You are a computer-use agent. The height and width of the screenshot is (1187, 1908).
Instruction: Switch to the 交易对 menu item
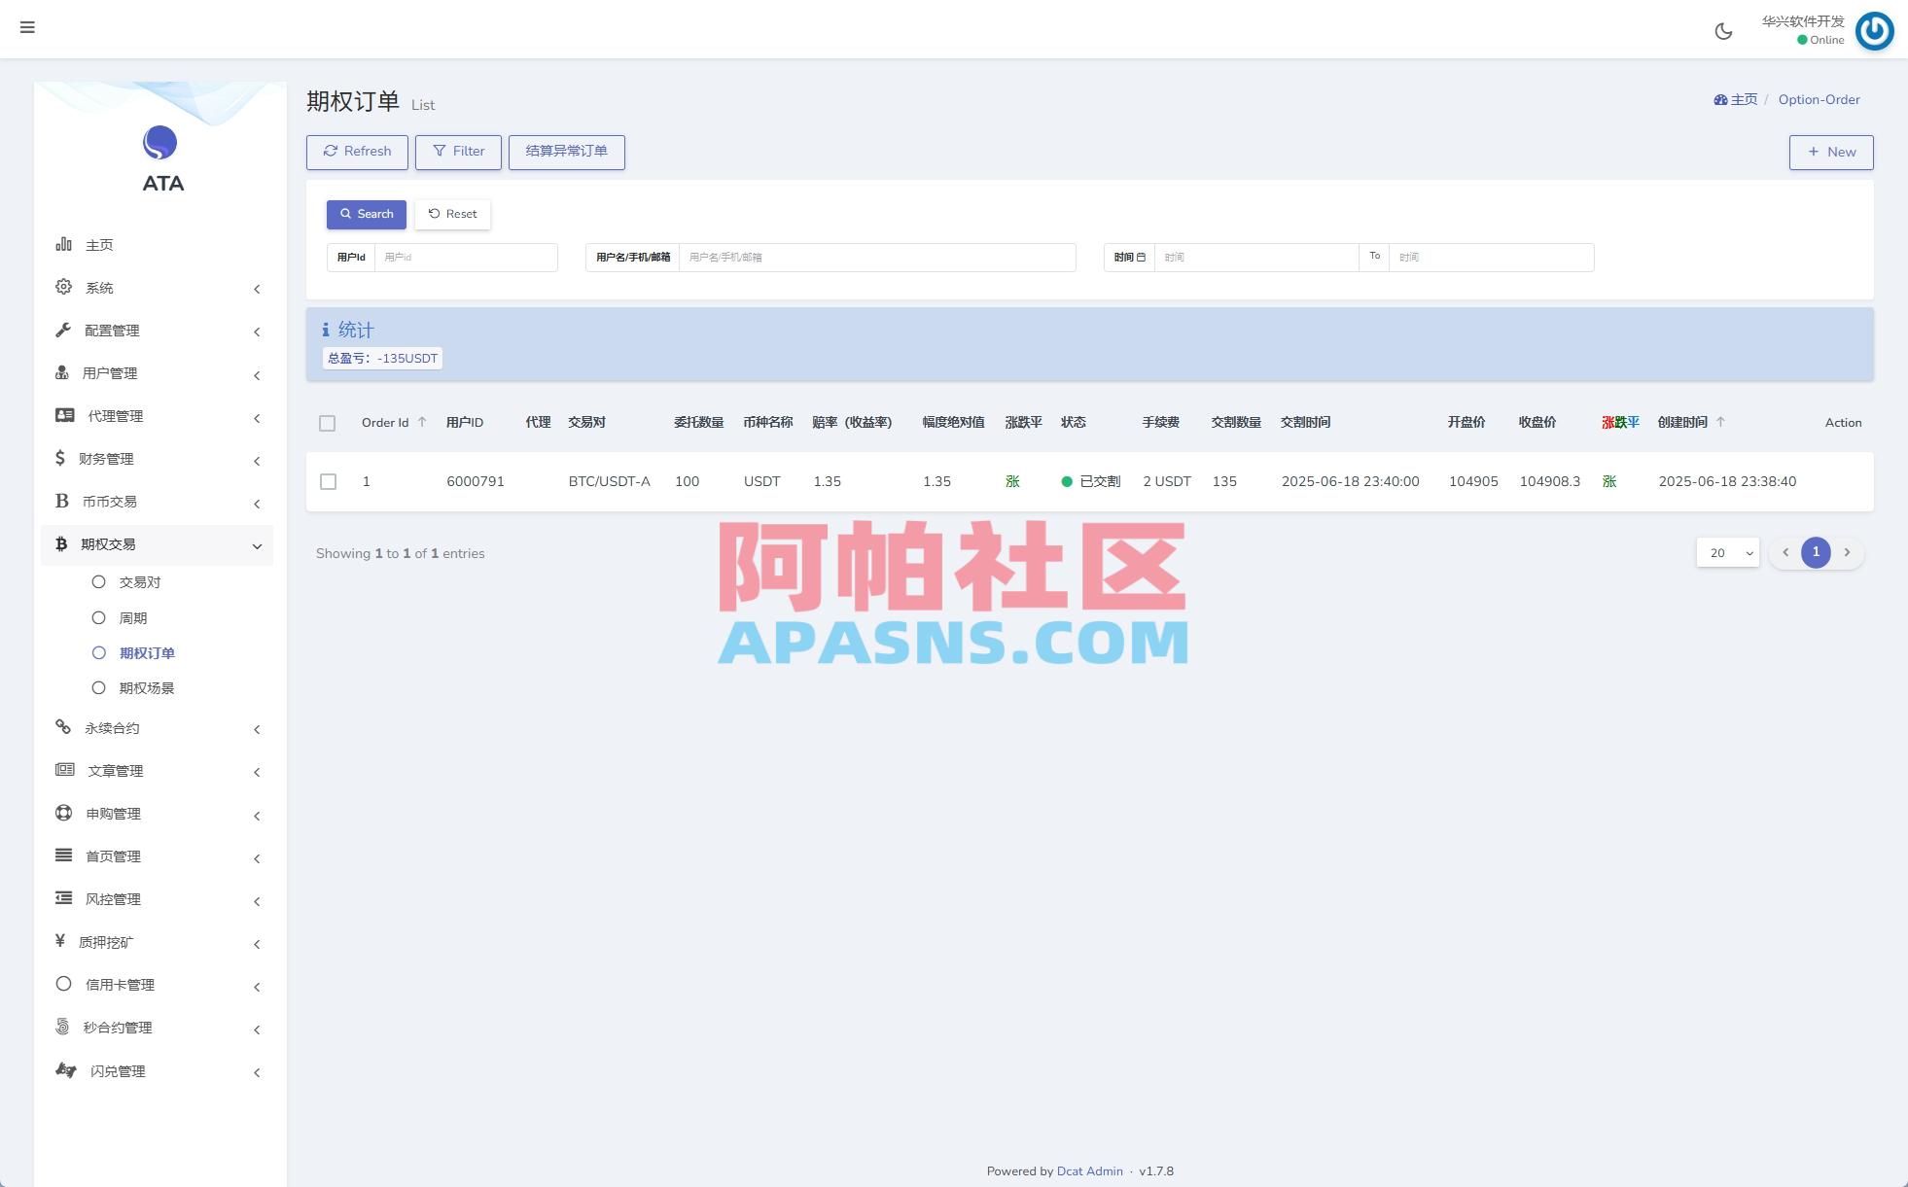140,581
